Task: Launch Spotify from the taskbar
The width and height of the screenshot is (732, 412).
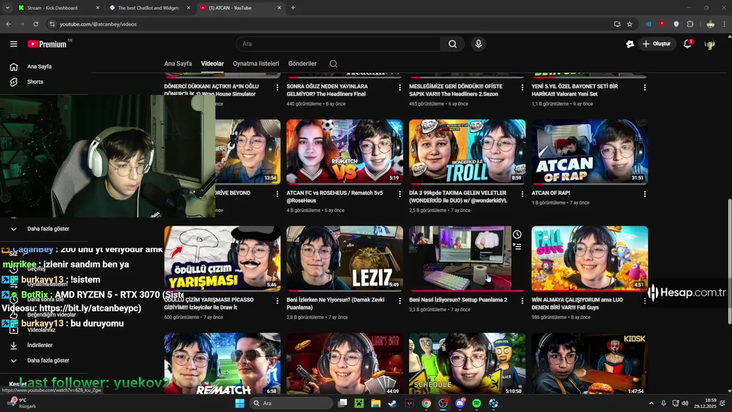Action: [x=476, y=403]
